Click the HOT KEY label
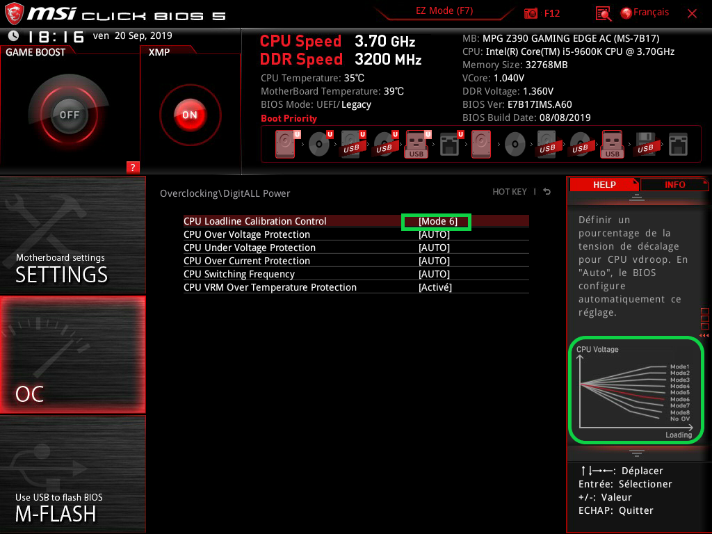712x534 pixels. (510, 192)
